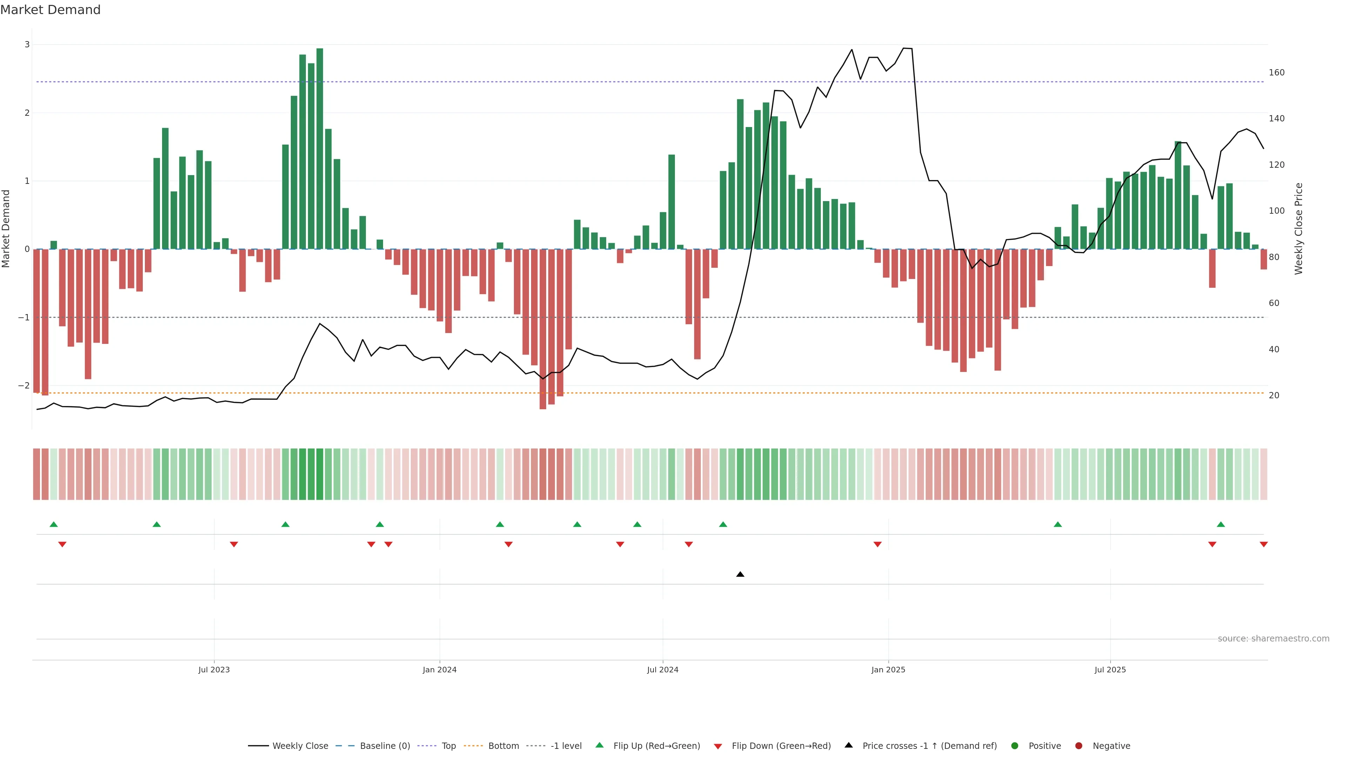The image size is (1347, 758).
Task: Click red Negative legend dot
Action: point(1079,746)
